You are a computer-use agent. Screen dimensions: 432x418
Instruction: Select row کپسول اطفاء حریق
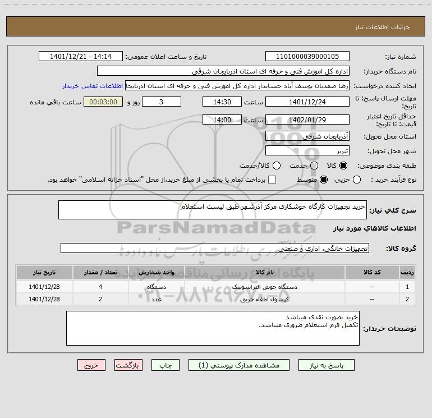[x=216, y=299]
